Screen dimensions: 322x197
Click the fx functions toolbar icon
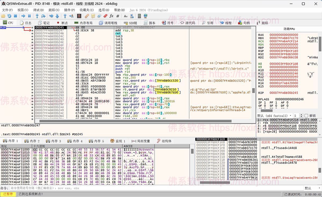112,16
